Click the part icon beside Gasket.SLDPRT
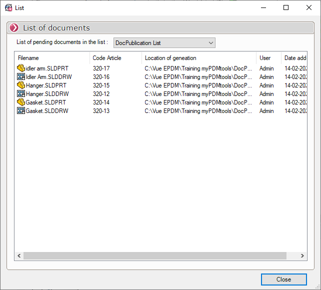Image resolution: width=321 pixels, height=290 pixels. pos(21,102)
